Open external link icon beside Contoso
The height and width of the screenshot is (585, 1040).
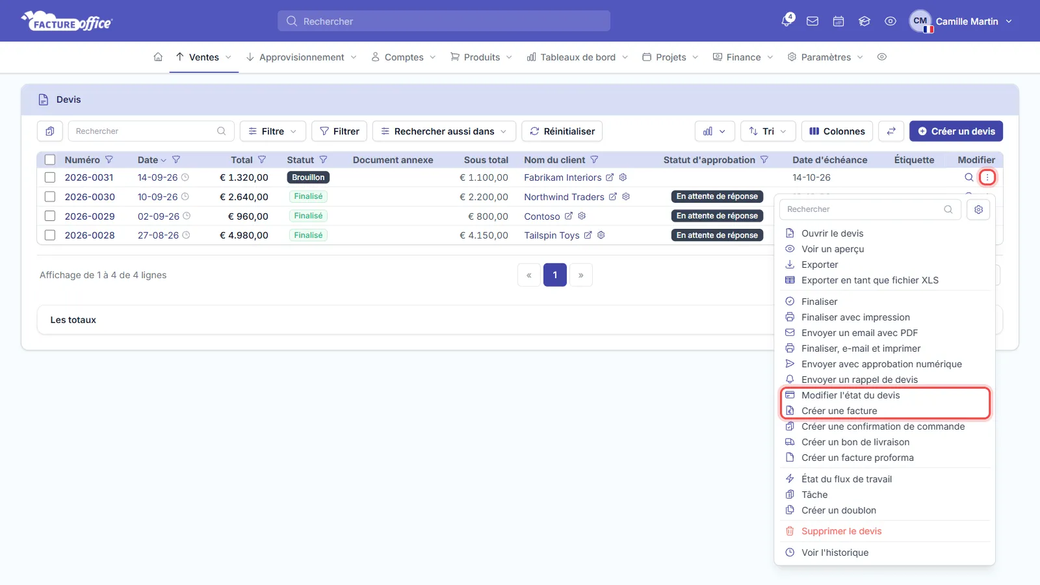coord(569,216)
